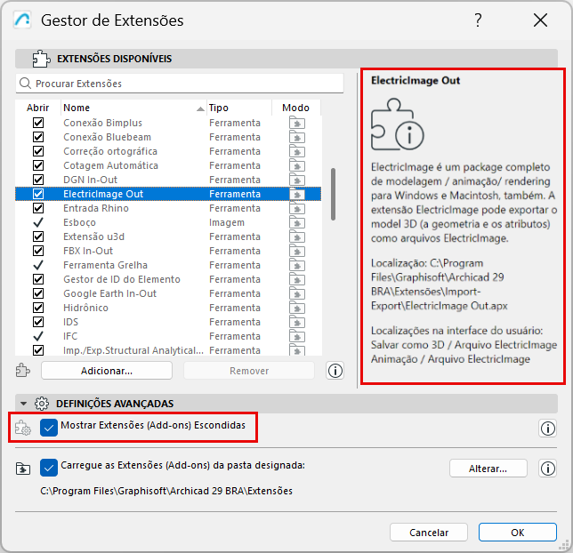The width and height of the screenshot is (573, 553).
Task: Click Cancelar to dismiss the dialog
Action: [x=429, y=533]
